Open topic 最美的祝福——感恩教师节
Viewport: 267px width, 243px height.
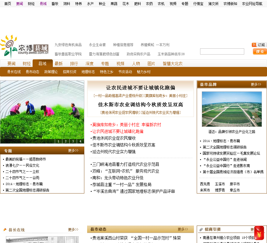coord(26,159)
